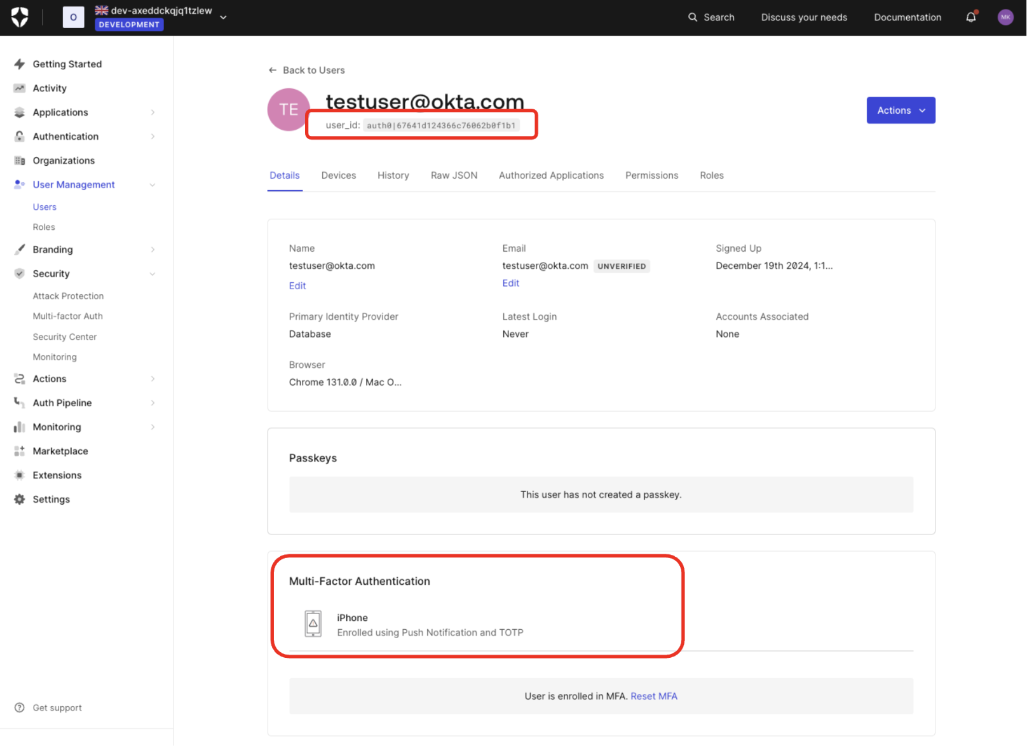Image resolution: width=1027 pixels, height=750 pixels.
Task: Click the UNVERIFIED email badge
Action: (x=622, y=266)
